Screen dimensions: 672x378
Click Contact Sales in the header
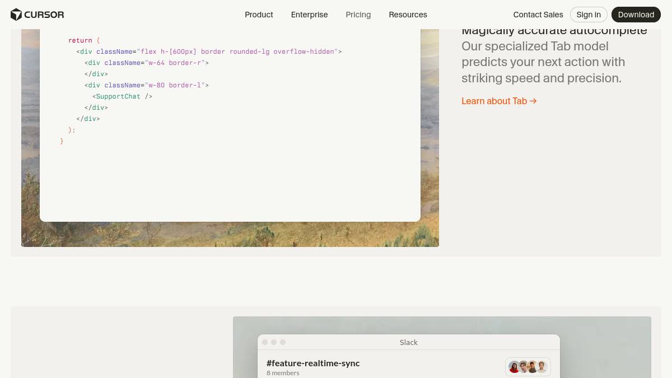538,15
